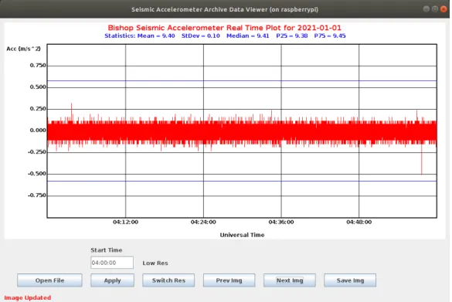Screen dimensions: 452x302
Task: Click the StDev = 0.10 statistic
Action: 201,36
